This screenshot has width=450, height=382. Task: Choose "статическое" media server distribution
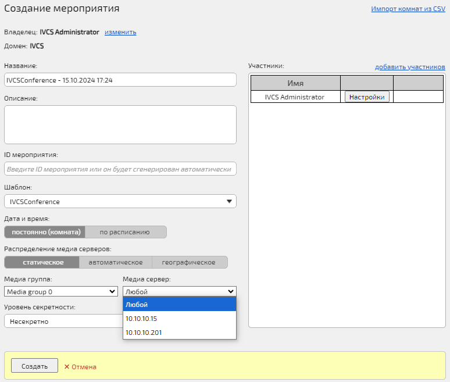point(42,262)
